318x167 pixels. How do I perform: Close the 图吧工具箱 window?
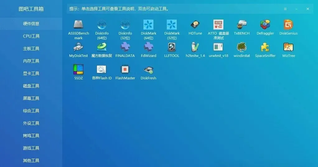(308, 9)
